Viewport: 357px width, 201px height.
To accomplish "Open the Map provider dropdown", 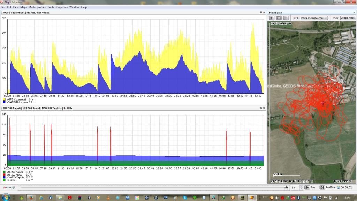I will pos(347,18).
